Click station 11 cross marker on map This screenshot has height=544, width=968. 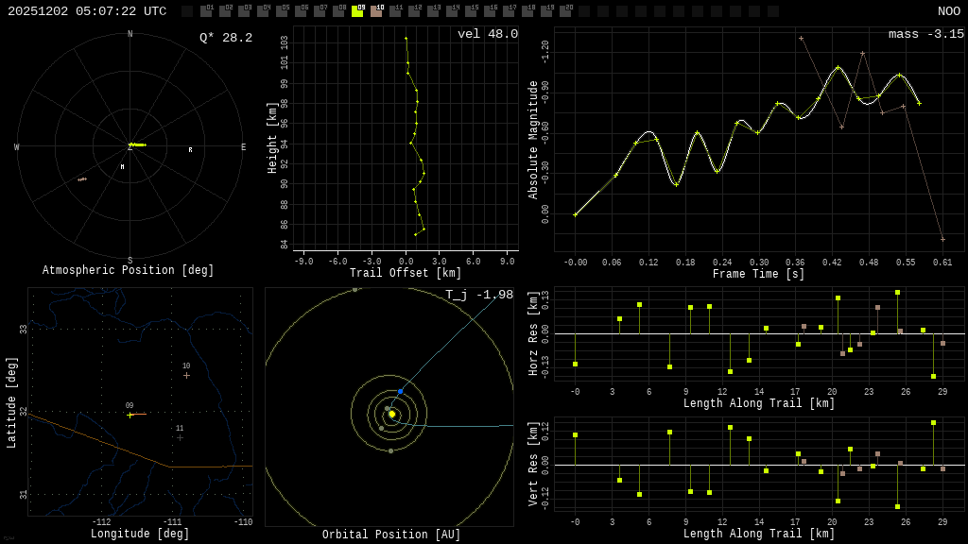point(180,437)
